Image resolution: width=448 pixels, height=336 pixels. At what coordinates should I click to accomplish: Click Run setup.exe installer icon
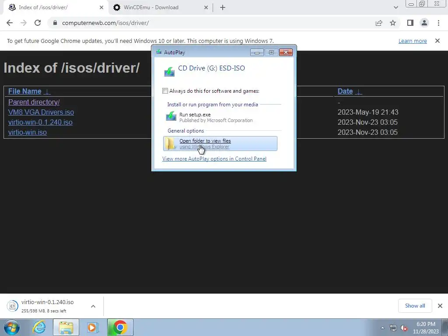(x=171, y=116)
